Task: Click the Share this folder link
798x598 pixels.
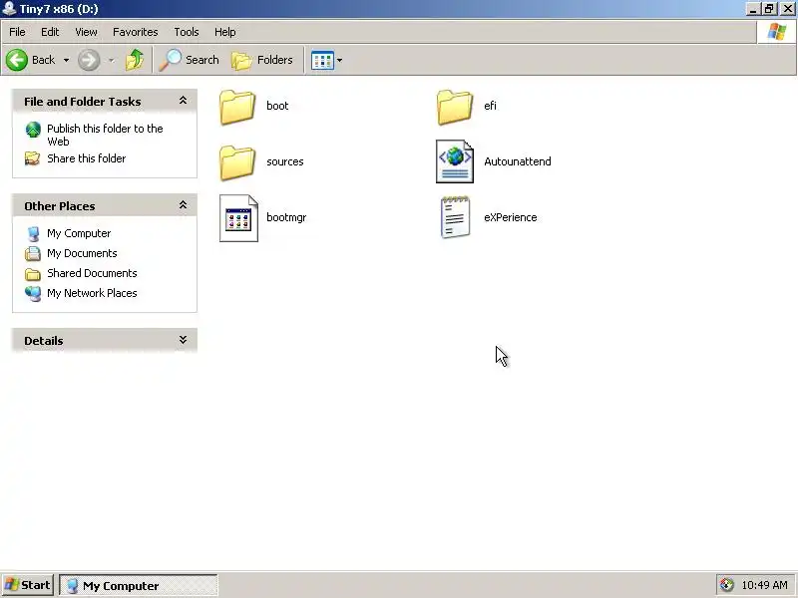Action: [x=87, y=158]
